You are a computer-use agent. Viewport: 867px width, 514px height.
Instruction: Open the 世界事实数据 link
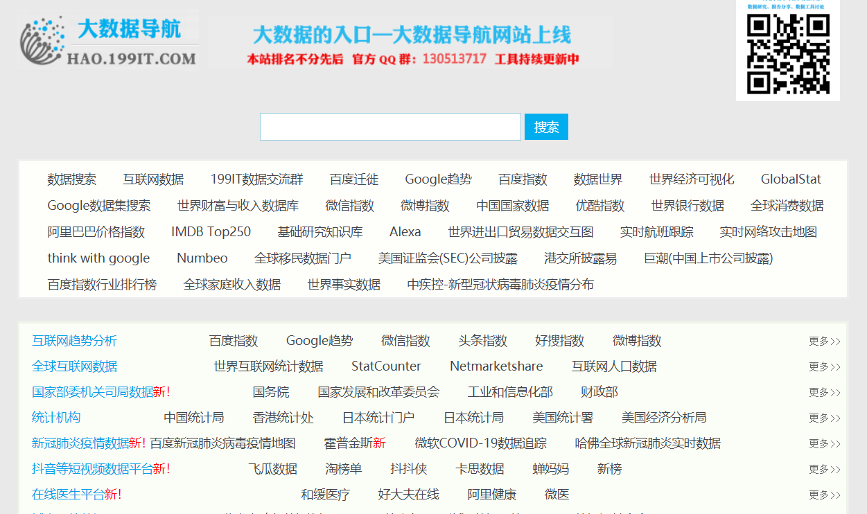(344, 285)
